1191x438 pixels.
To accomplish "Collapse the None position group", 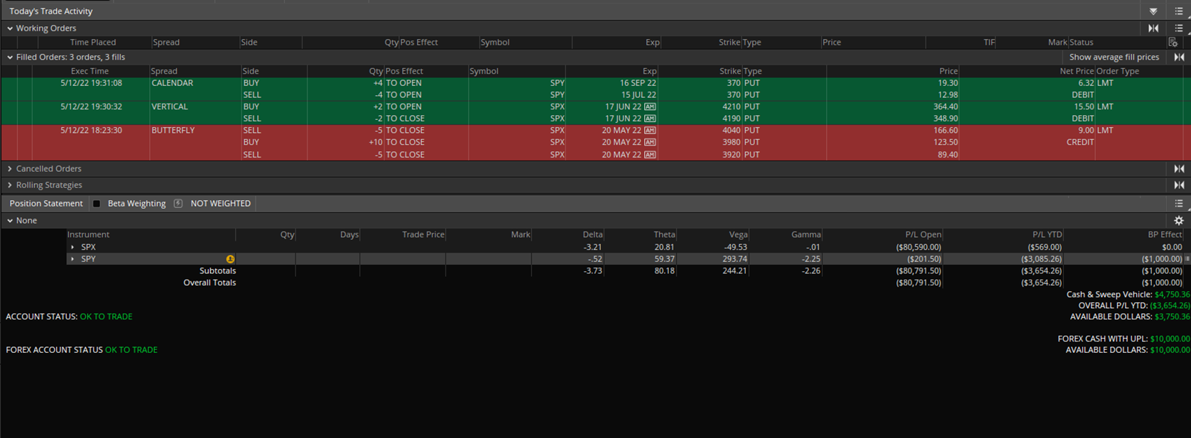I will 10,221.
